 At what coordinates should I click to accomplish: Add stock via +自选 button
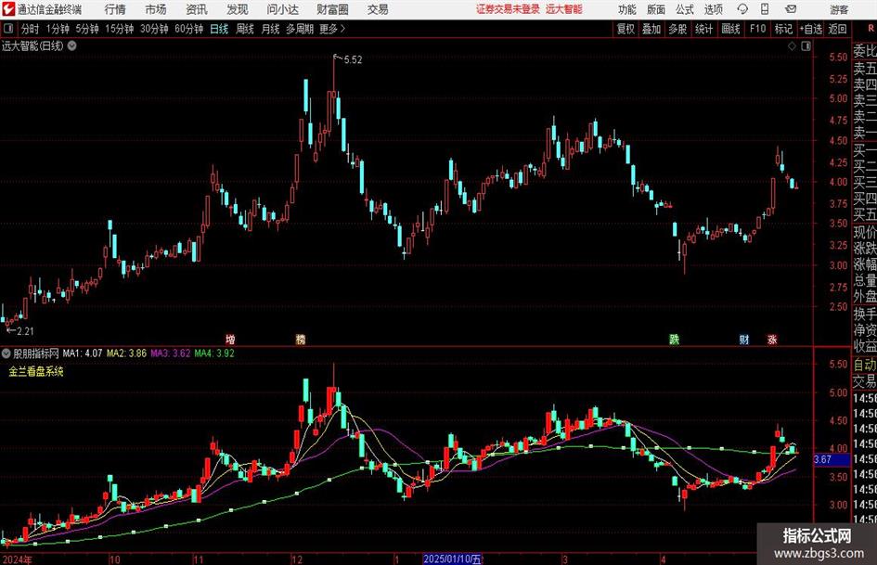811,29
